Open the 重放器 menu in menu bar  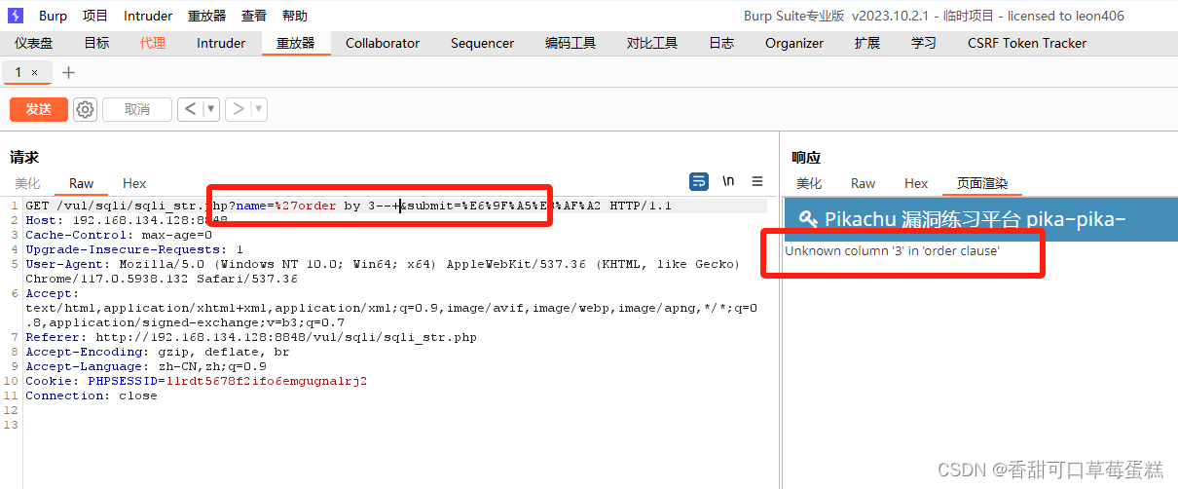206,16
